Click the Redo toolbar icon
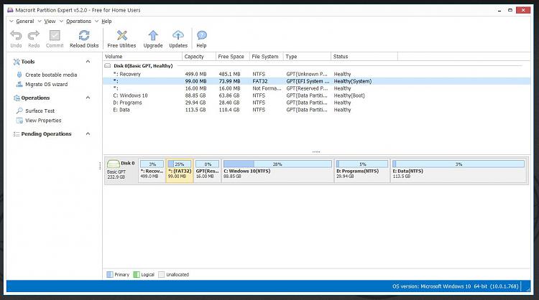Image resolution: width=539 pixels, height=300 pixels. click(34, 35)
